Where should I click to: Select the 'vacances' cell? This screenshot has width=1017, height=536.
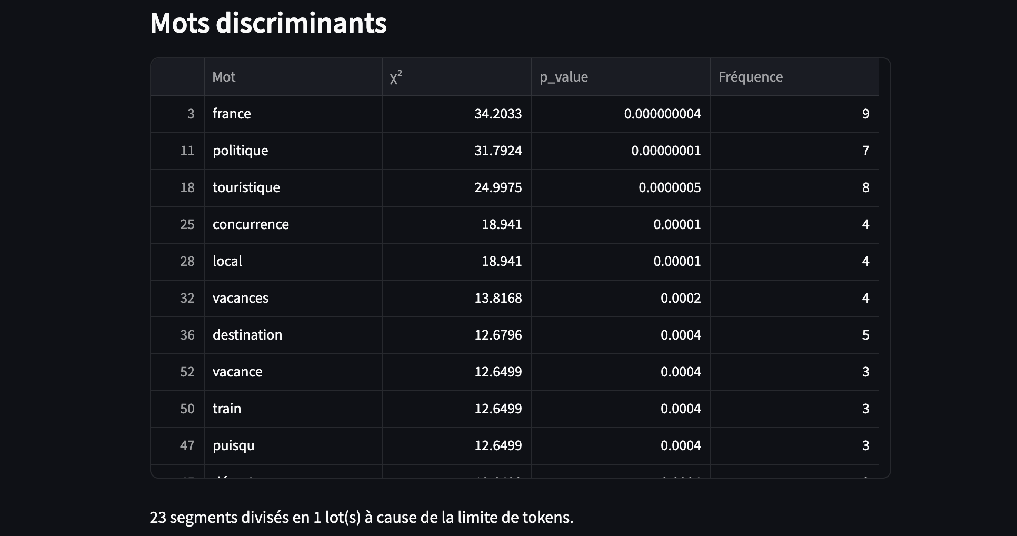293,298
